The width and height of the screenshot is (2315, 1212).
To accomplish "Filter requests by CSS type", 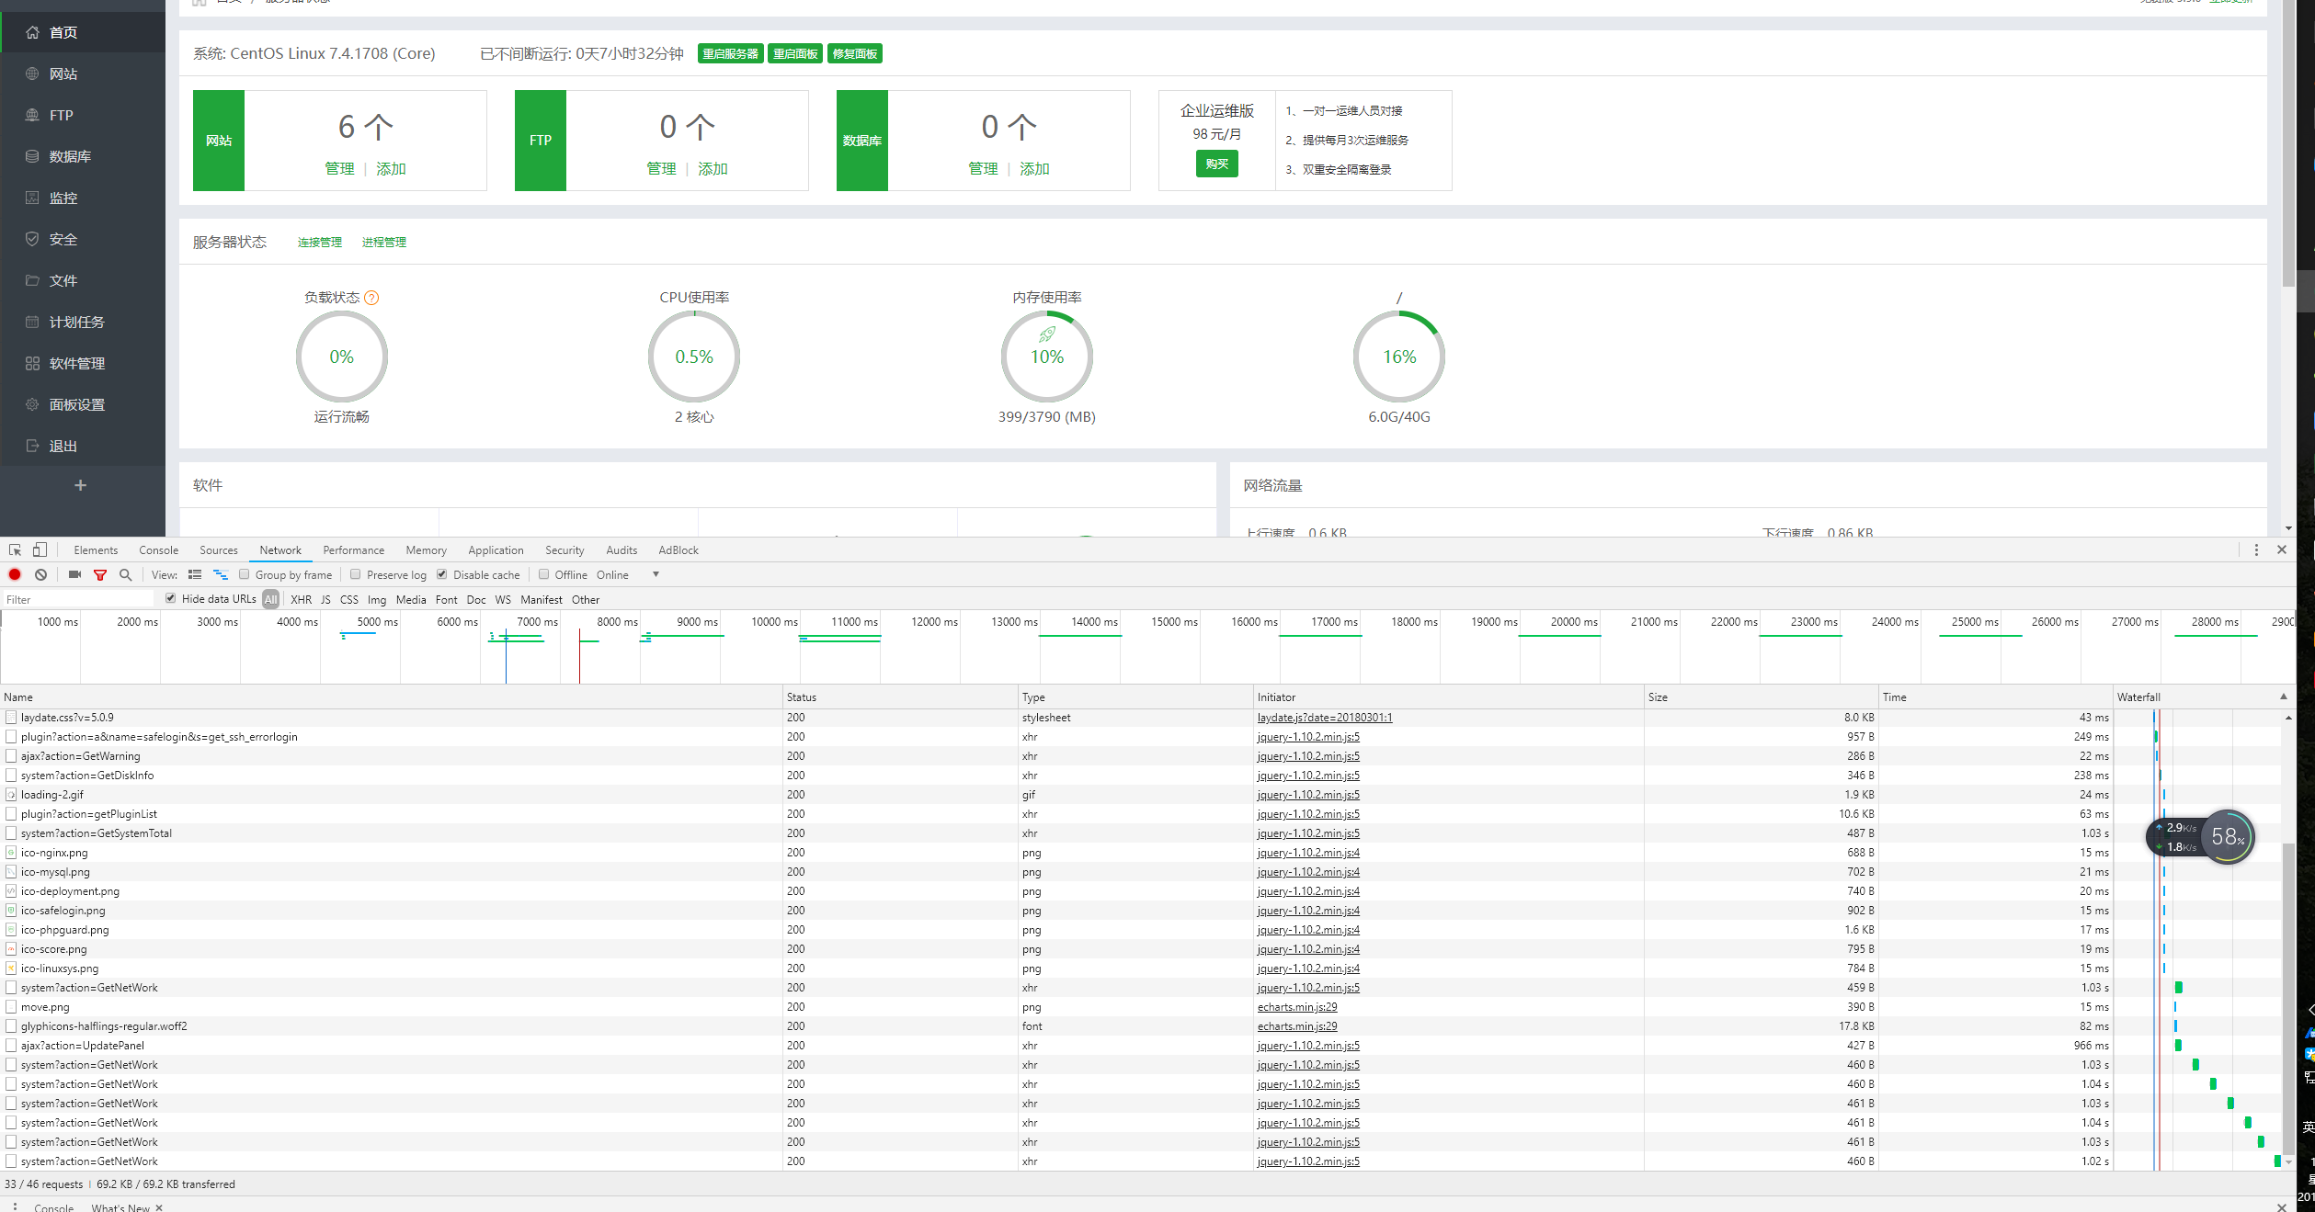I will coord(349,599).
